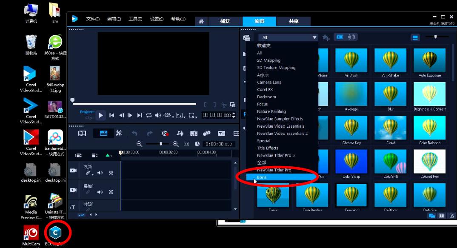This screenshot has height=248, width=457.
Task: Click the preview scrubber playhead
Action: coord(72,100)
